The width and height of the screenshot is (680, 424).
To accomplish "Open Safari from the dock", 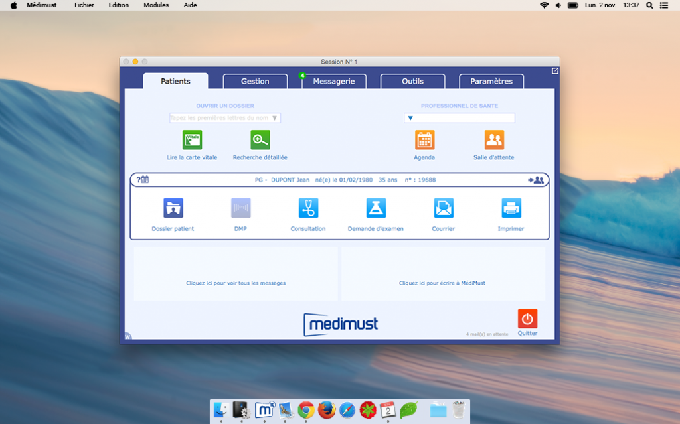I will click(x=347, y=409).
